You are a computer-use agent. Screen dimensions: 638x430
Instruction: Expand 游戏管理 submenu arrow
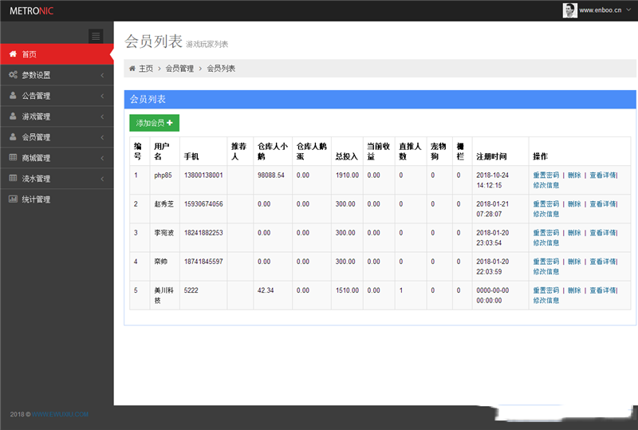click(x=102, y=116)
